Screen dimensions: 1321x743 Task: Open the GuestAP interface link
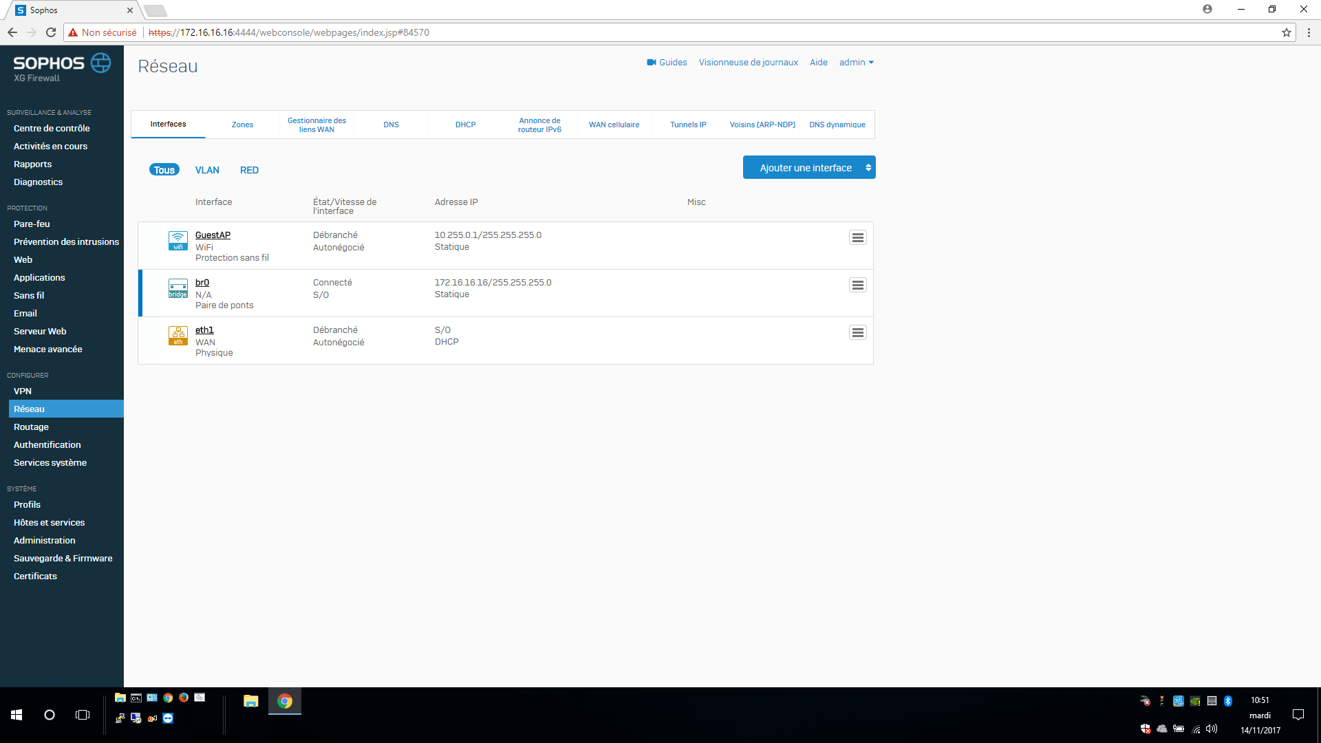[x=213, y=235]
